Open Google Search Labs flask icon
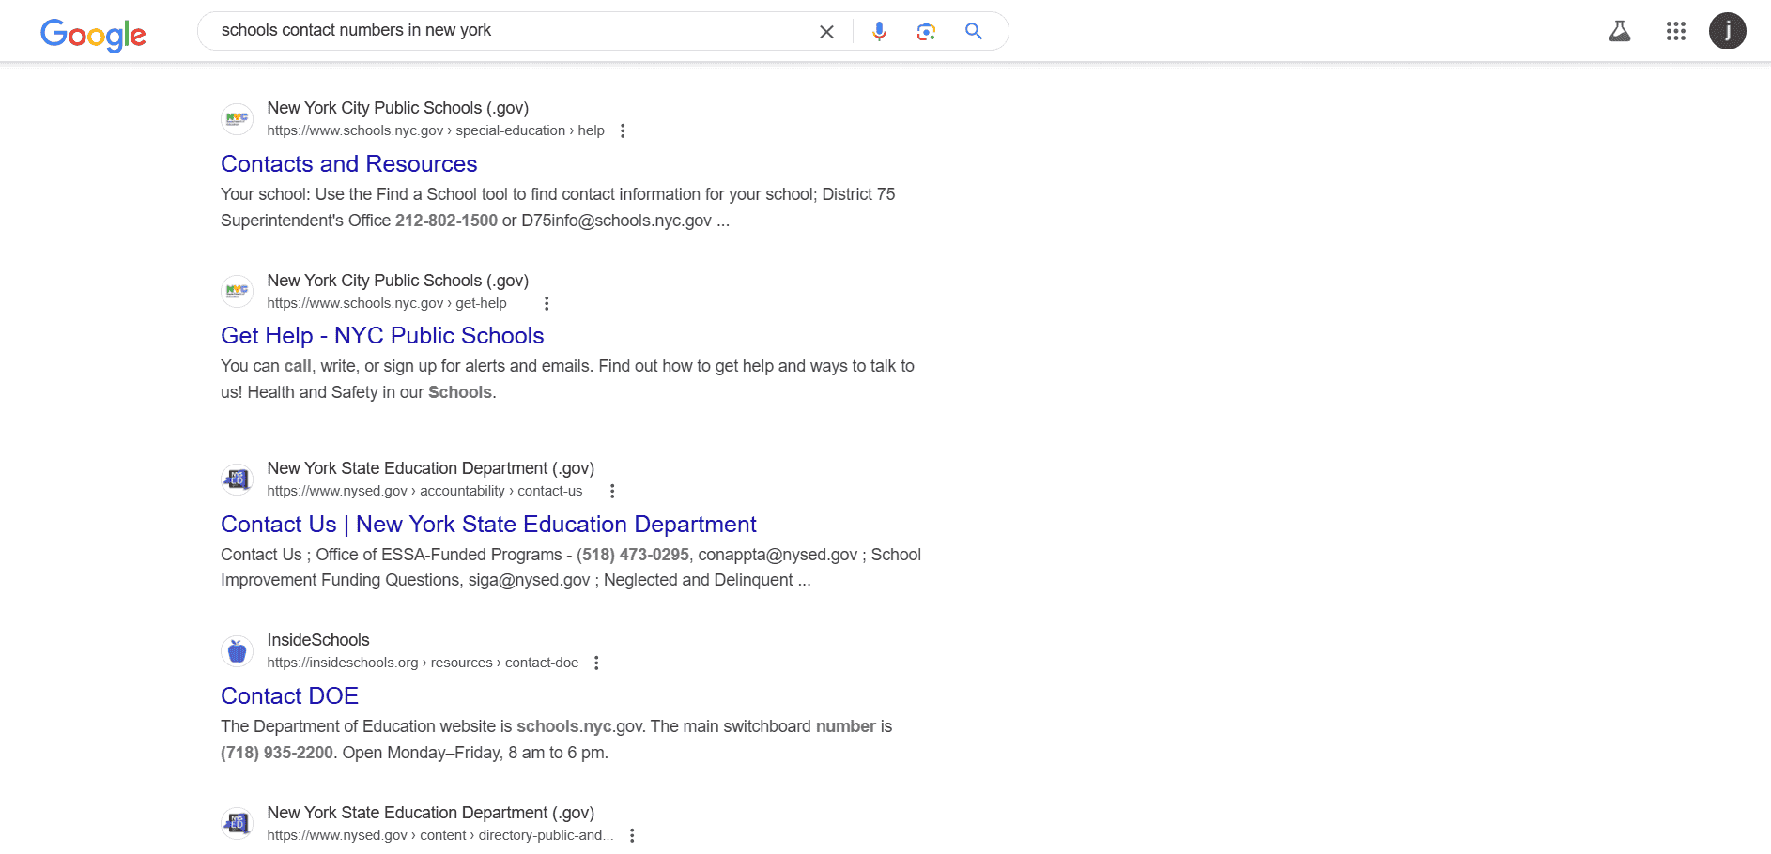The height and width of the screenshot is (854, 1771). 1619,31
